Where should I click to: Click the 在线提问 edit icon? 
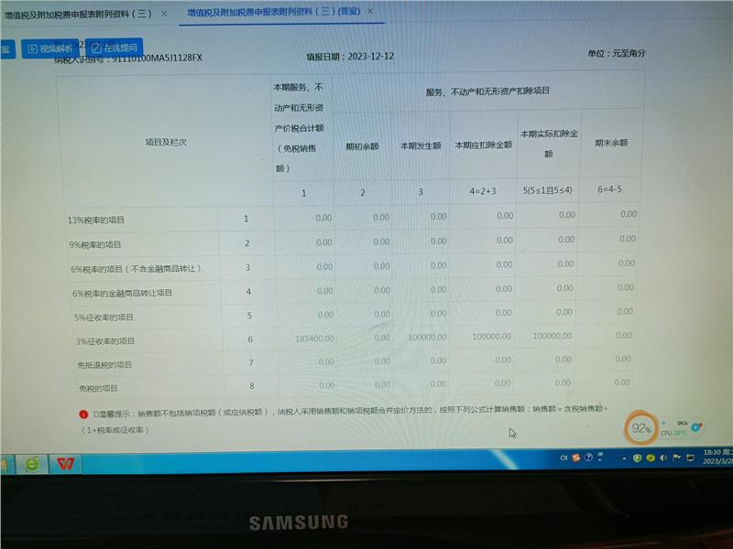(97, 48)
